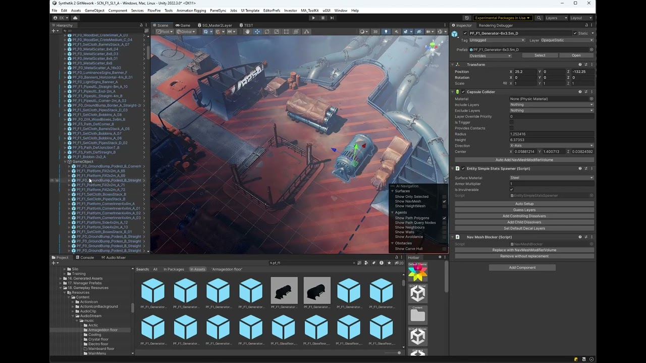Image resolution: width=646 pixels, height=363 pixels.
Task: Select a PF_F1_Generator asset thumbnail
Action: coord(153,291)
